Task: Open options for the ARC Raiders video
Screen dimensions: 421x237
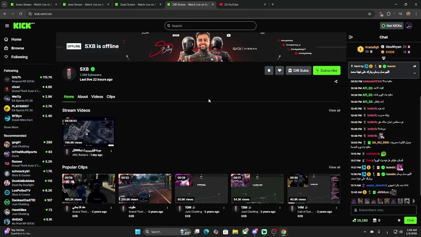Action: point(111,151)
